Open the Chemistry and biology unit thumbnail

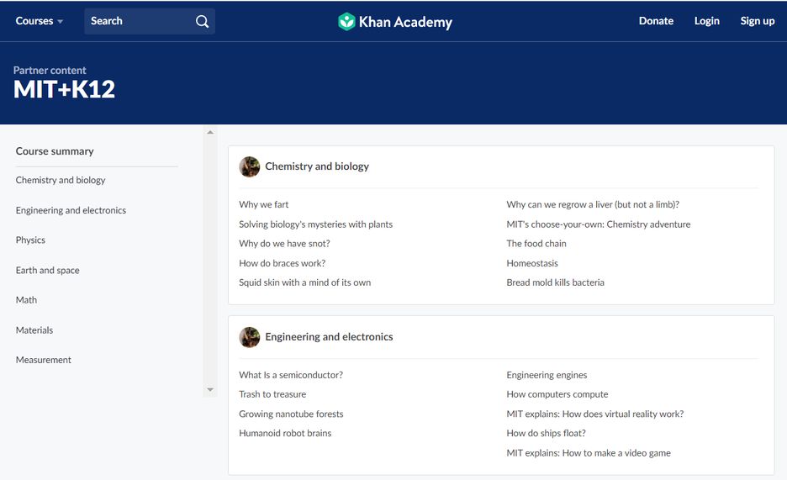coord(250,166)
